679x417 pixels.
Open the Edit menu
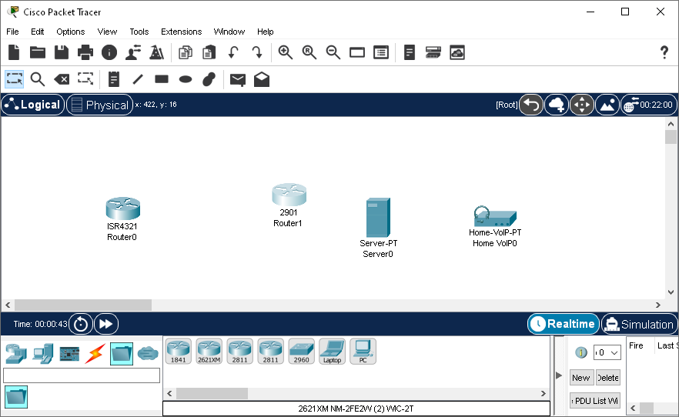click(x=37, y=32)
